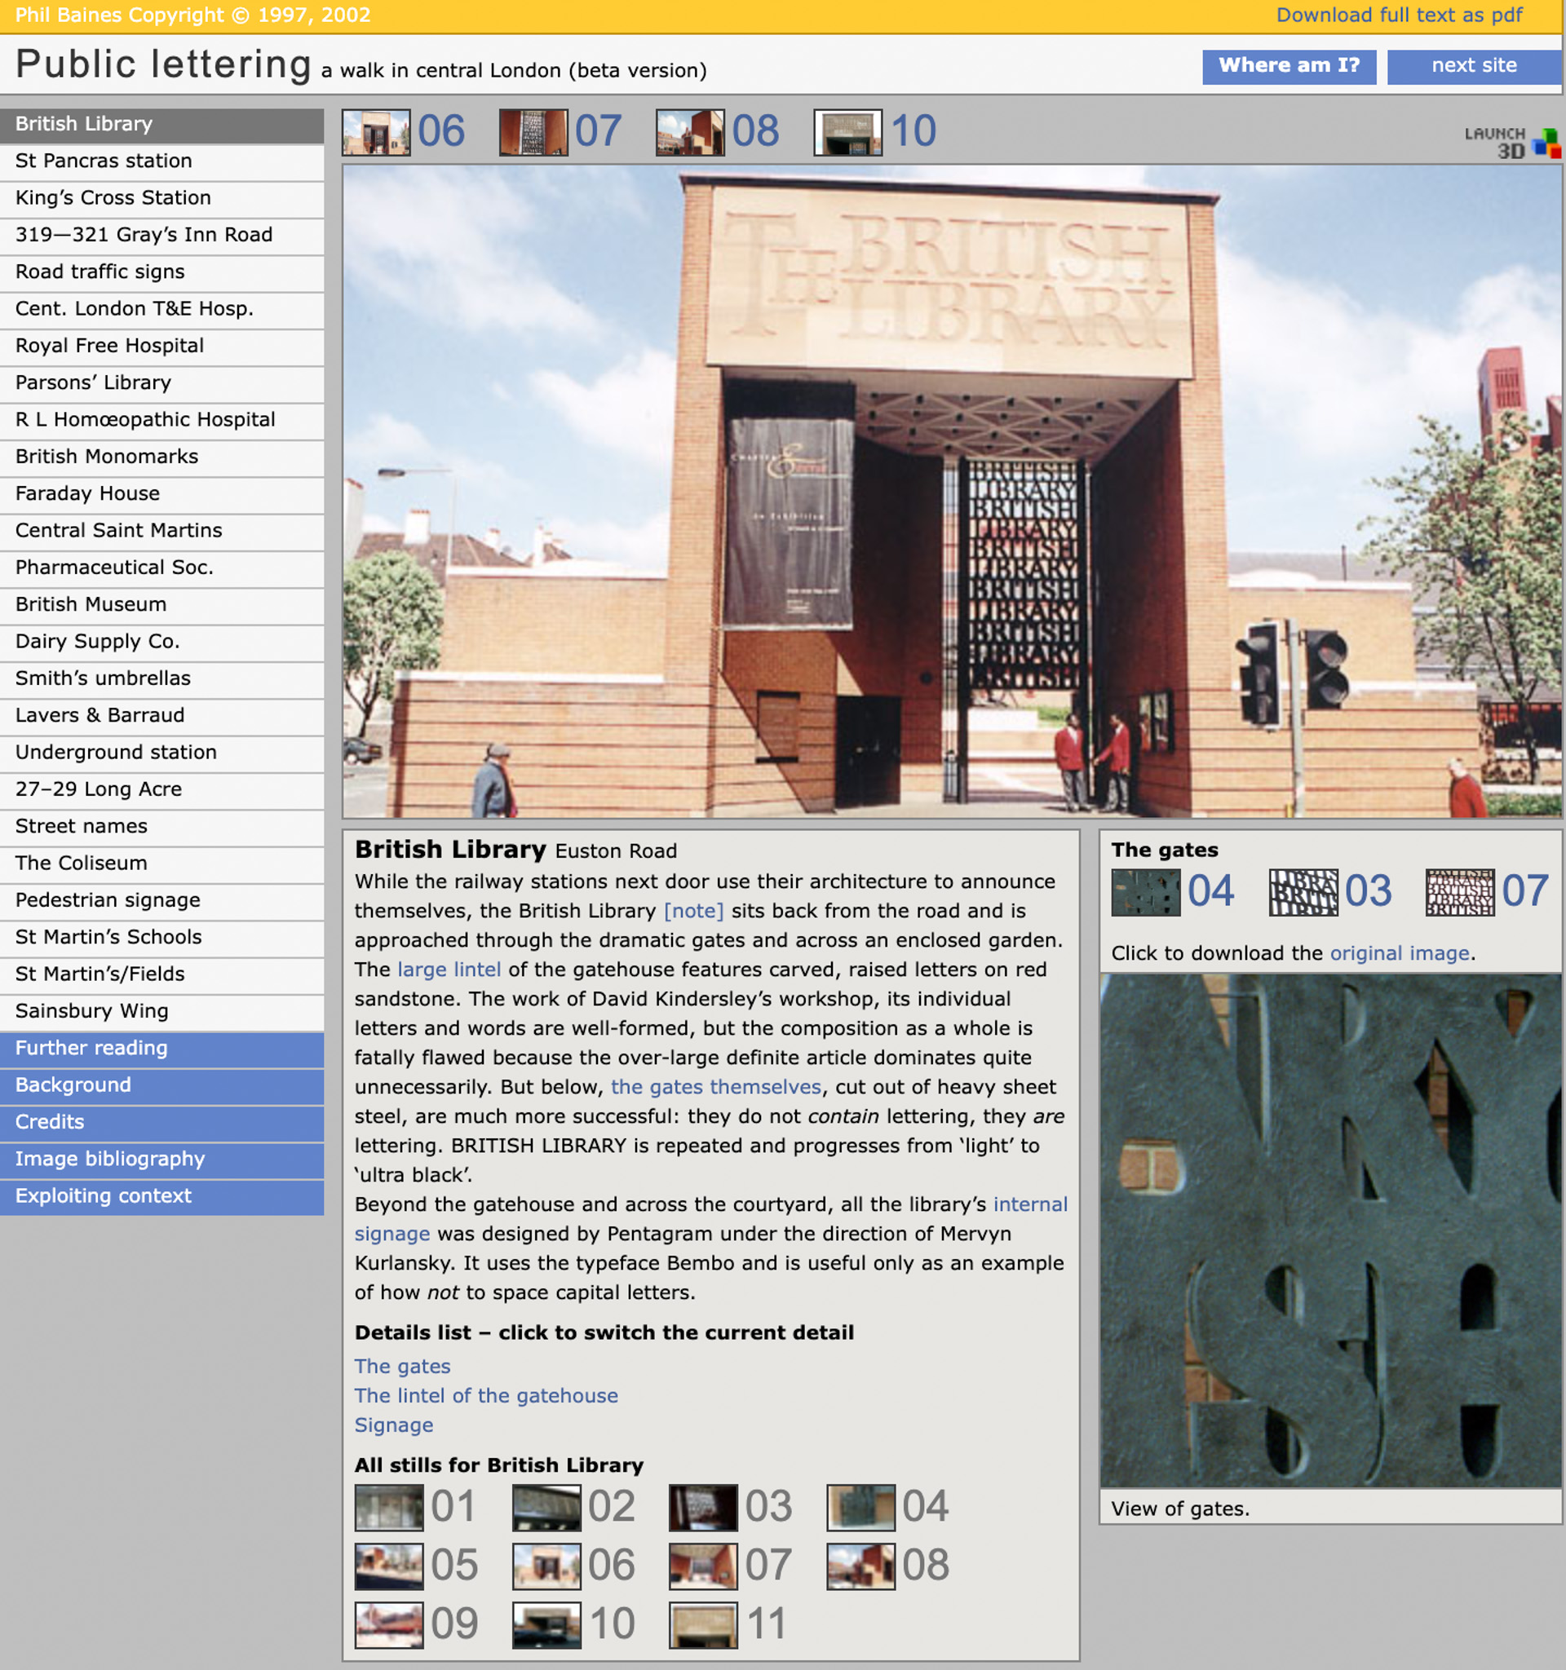The image size is (1566, 1670).
Task: Open St Pancras station site
Action: click(162, 161)
